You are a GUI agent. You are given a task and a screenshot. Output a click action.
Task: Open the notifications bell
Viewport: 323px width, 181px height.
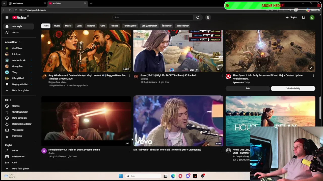pyautogui.click(x=303, y=17)
